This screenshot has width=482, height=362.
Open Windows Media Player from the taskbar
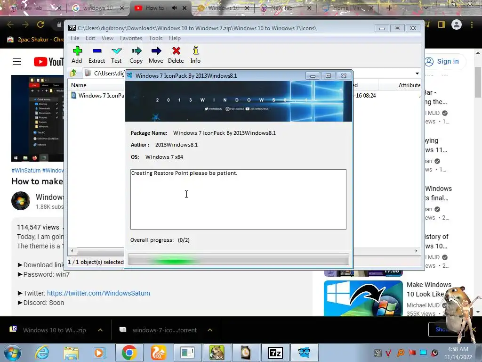99,353
